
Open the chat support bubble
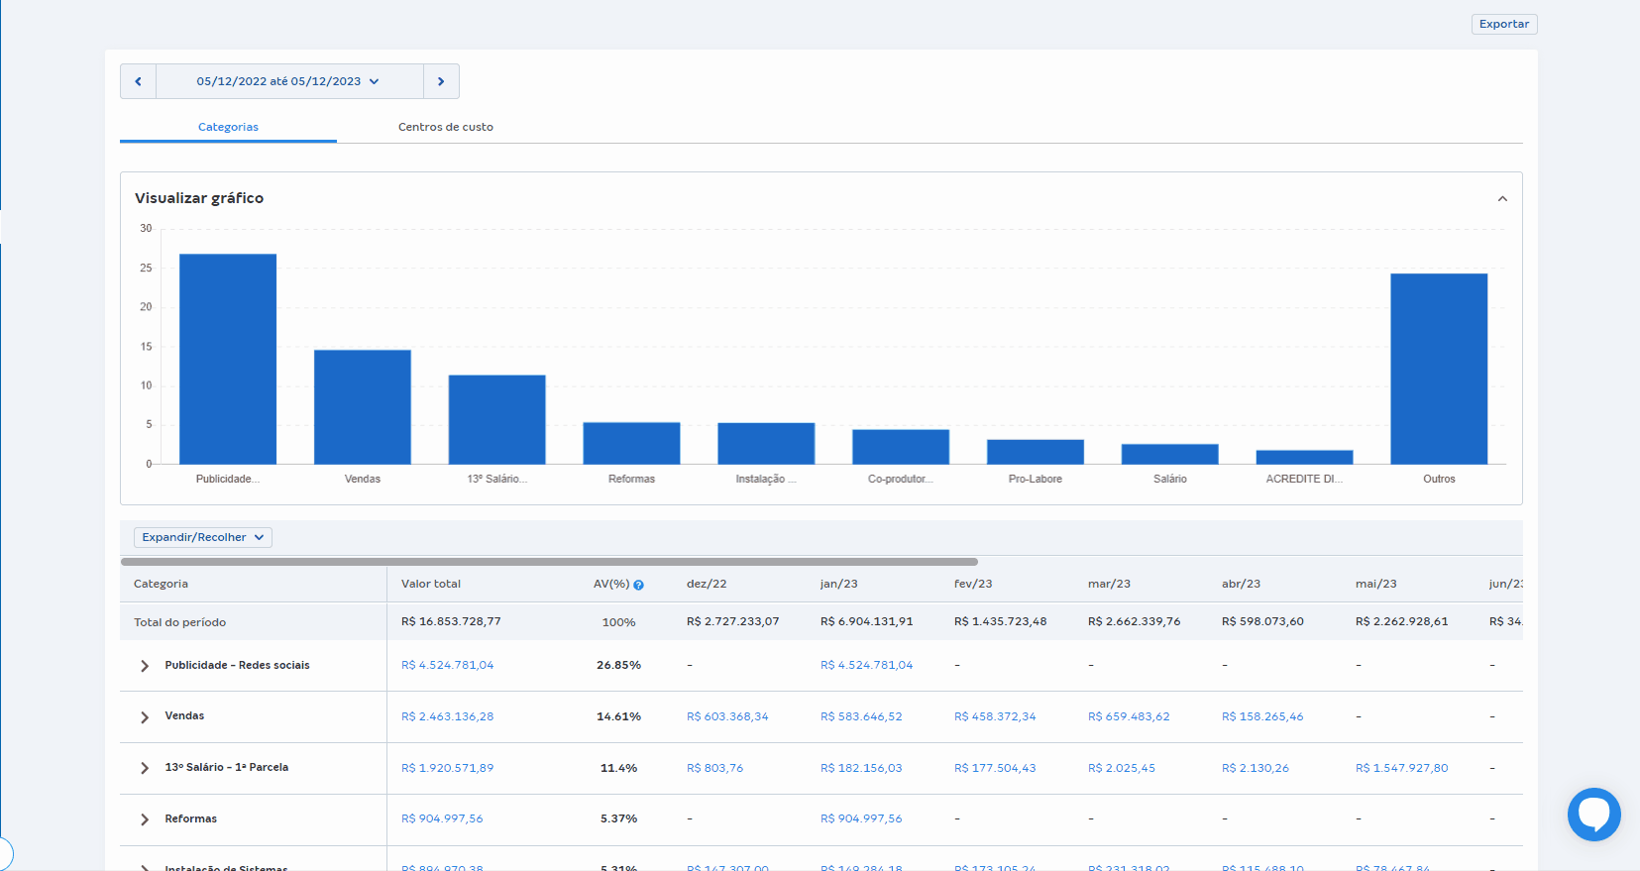pyautogui.click(x=1593, y=815)
